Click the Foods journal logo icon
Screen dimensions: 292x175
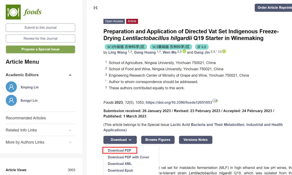(13, 12)
